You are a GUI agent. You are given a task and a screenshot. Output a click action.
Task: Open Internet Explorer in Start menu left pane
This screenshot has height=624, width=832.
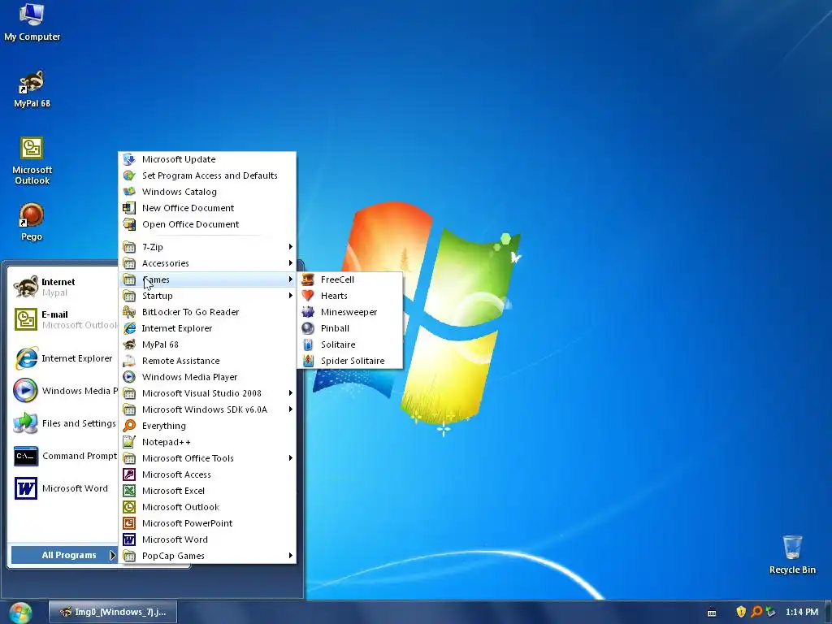coord(63,358)
